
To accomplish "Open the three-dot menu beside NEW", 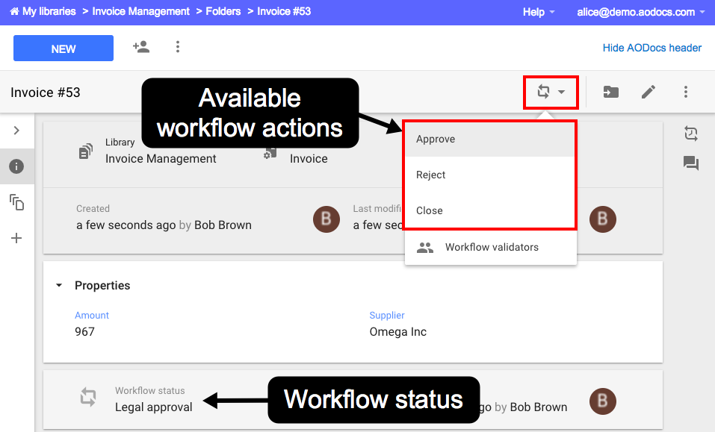I will [178, 47].
